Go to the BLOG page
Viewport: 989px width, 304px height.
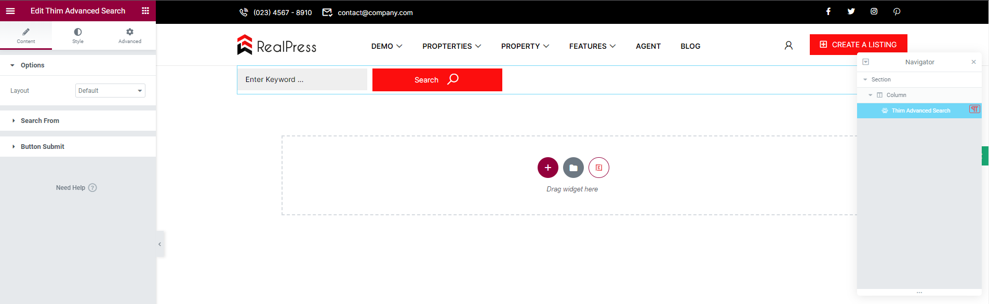click(690, 46)
